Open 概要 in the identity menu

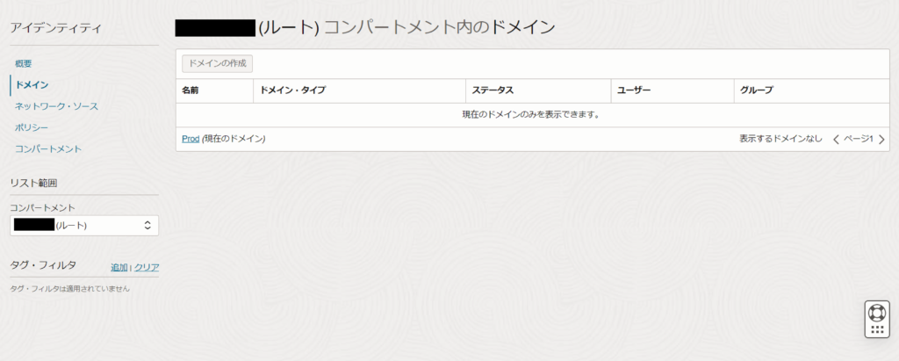[24, 64]
